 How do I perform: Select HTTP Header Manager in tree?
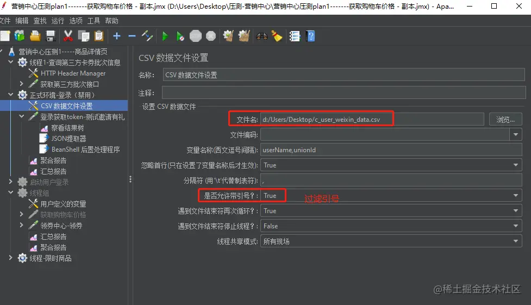point(73,73)
